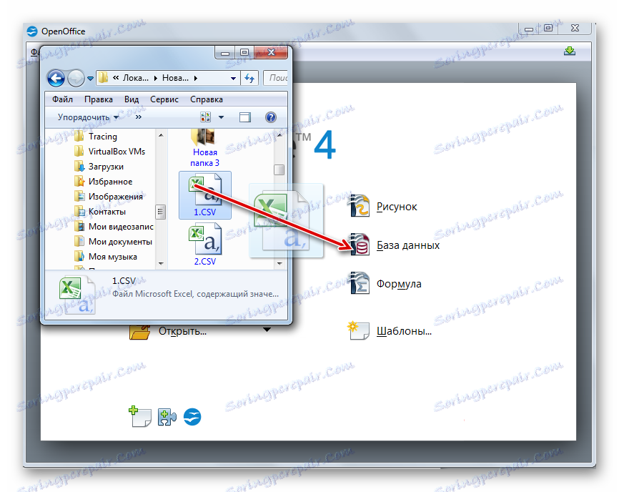619x492 pixels.
Task: Select the Контакты folder
Action: point(107,212)
